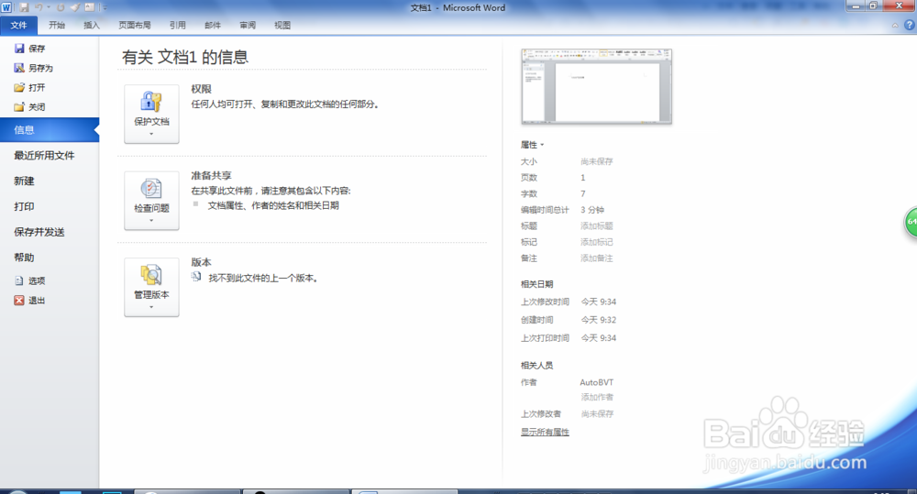Expand the 管理版本 dropdown arrow

coord(151,307)
